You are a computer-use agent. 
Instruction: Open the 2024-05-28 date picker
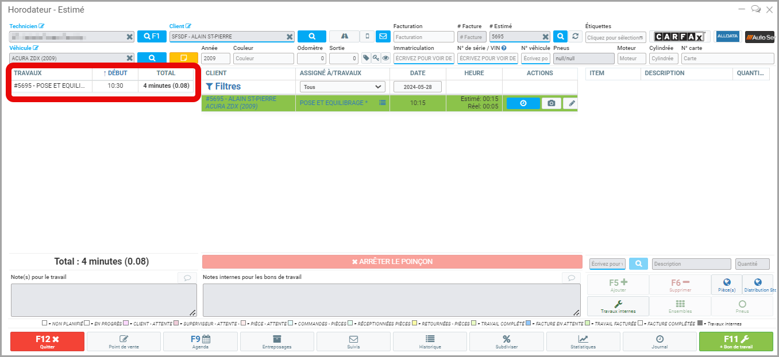click(417, 87)
